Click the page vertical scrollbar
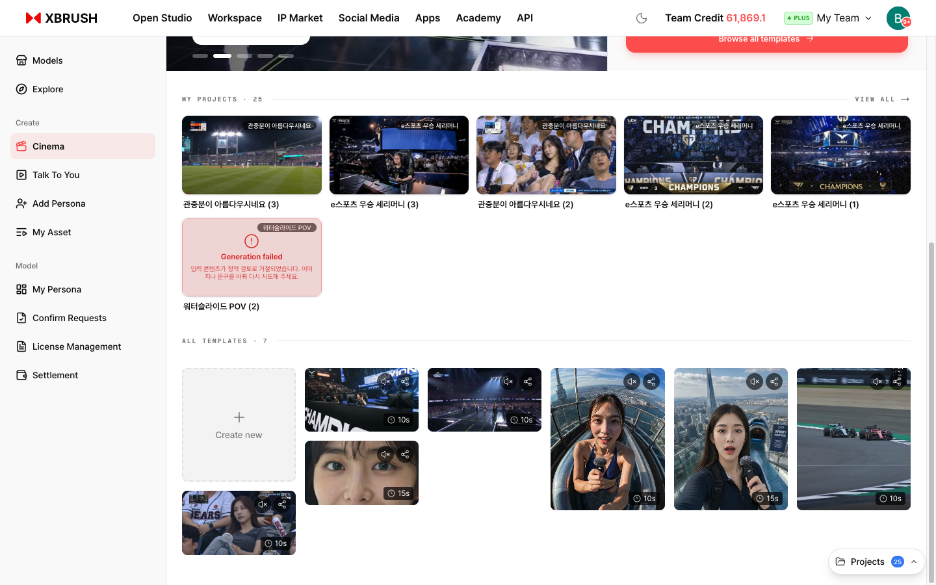Screen dimensions: 936x585 coord(931,413)
